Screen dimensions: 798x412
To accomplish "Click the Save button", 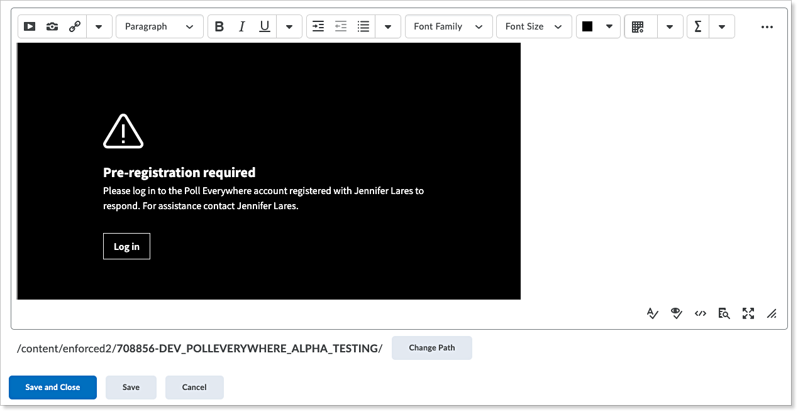I will [x=131, y=388].
